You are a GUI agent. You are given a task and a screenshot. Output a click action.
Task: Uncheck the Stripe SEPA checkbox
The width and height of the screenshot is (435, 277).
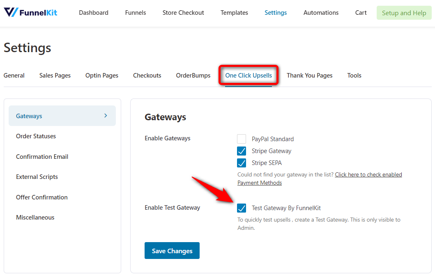(242, 163)
